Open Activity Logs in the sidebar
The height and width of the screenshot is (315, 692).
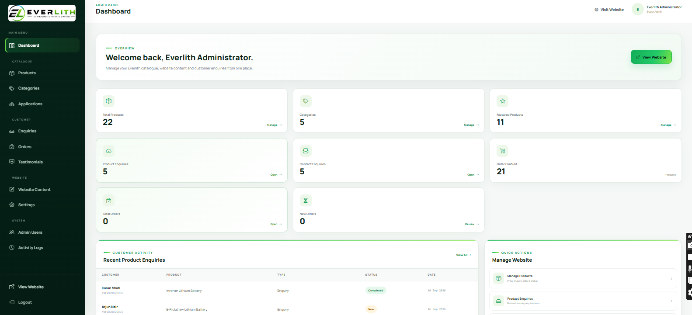[x=42, y=248]
